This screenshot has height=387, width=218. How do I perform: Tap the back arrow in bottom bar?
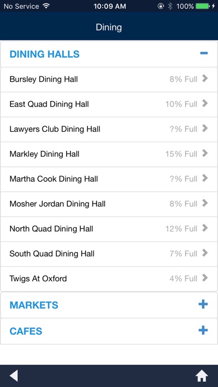[13, 376]
